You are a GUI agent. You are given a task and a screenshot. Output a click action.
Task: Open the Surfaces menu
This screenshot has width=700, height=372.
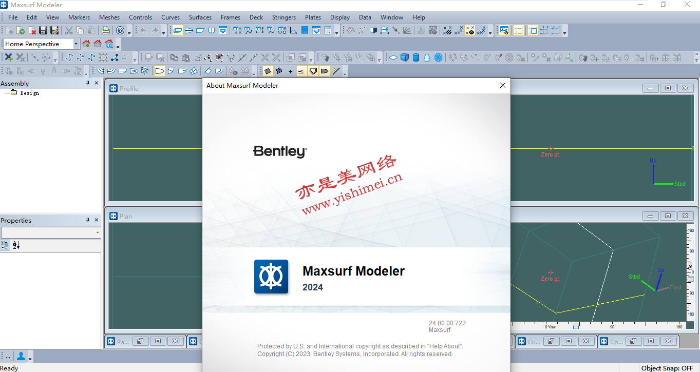(200, 17)
